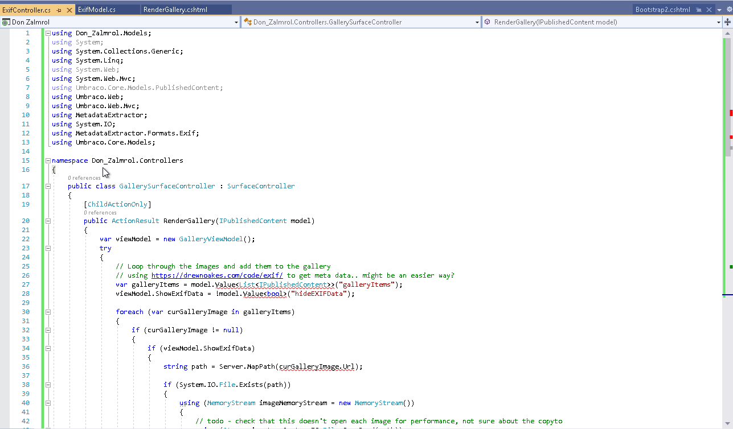This screenshot has height=429, width=733.
Task: Click line number 28 in the margin
Action: [26, 294]
